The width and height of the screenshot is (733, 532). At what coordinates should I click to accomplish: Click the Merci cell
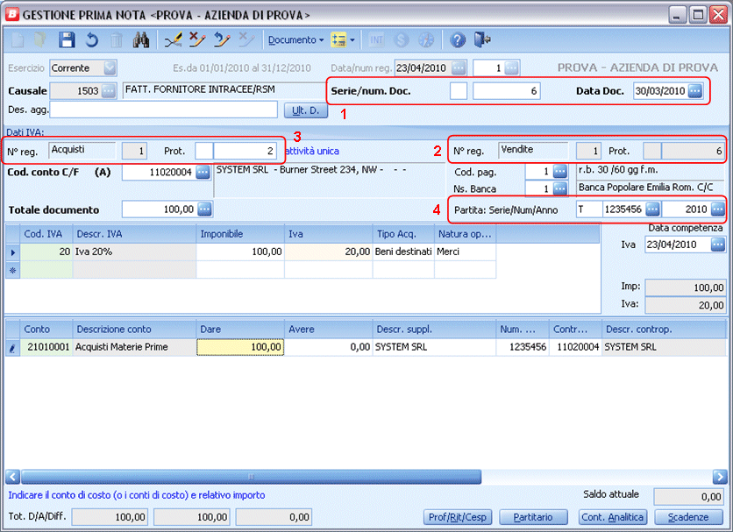[x=465, y=252]
